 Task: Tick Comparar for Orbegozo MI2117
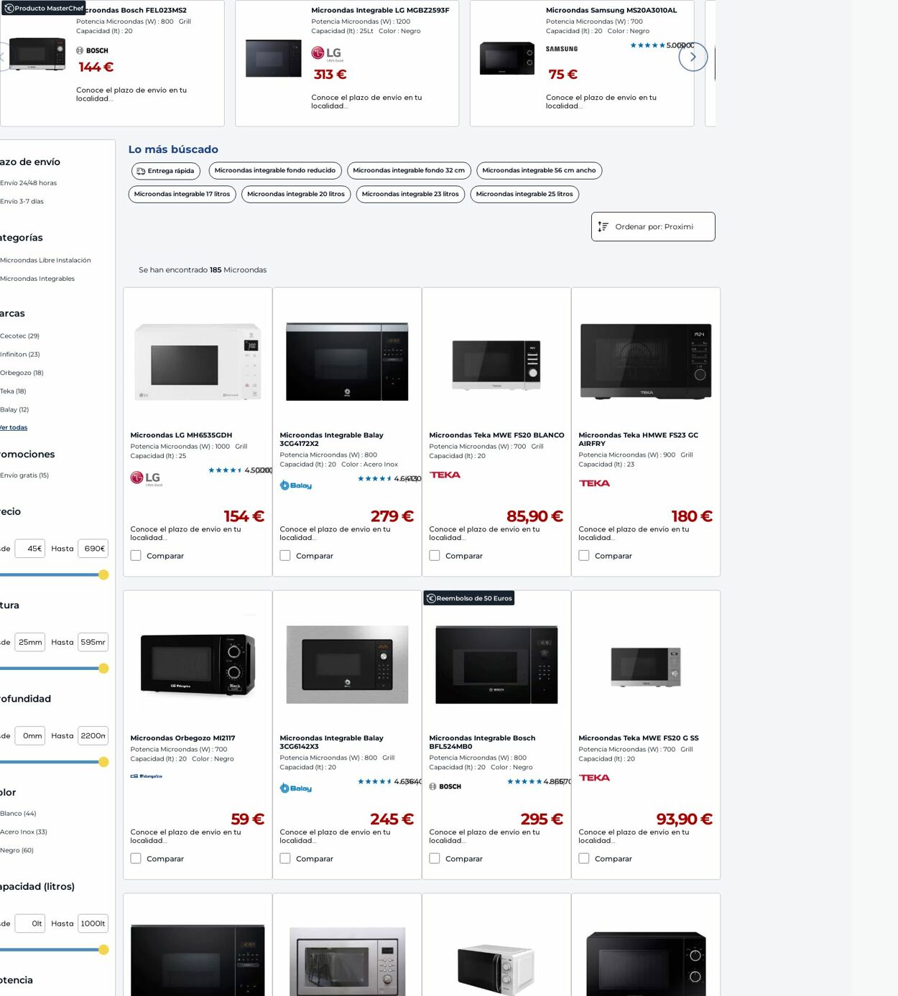pos(136,859)
